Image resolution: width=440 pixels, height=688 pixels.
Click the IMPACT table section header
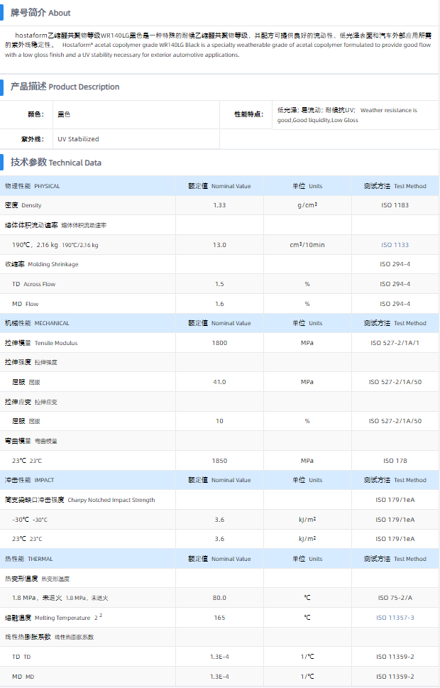(29, 480)
